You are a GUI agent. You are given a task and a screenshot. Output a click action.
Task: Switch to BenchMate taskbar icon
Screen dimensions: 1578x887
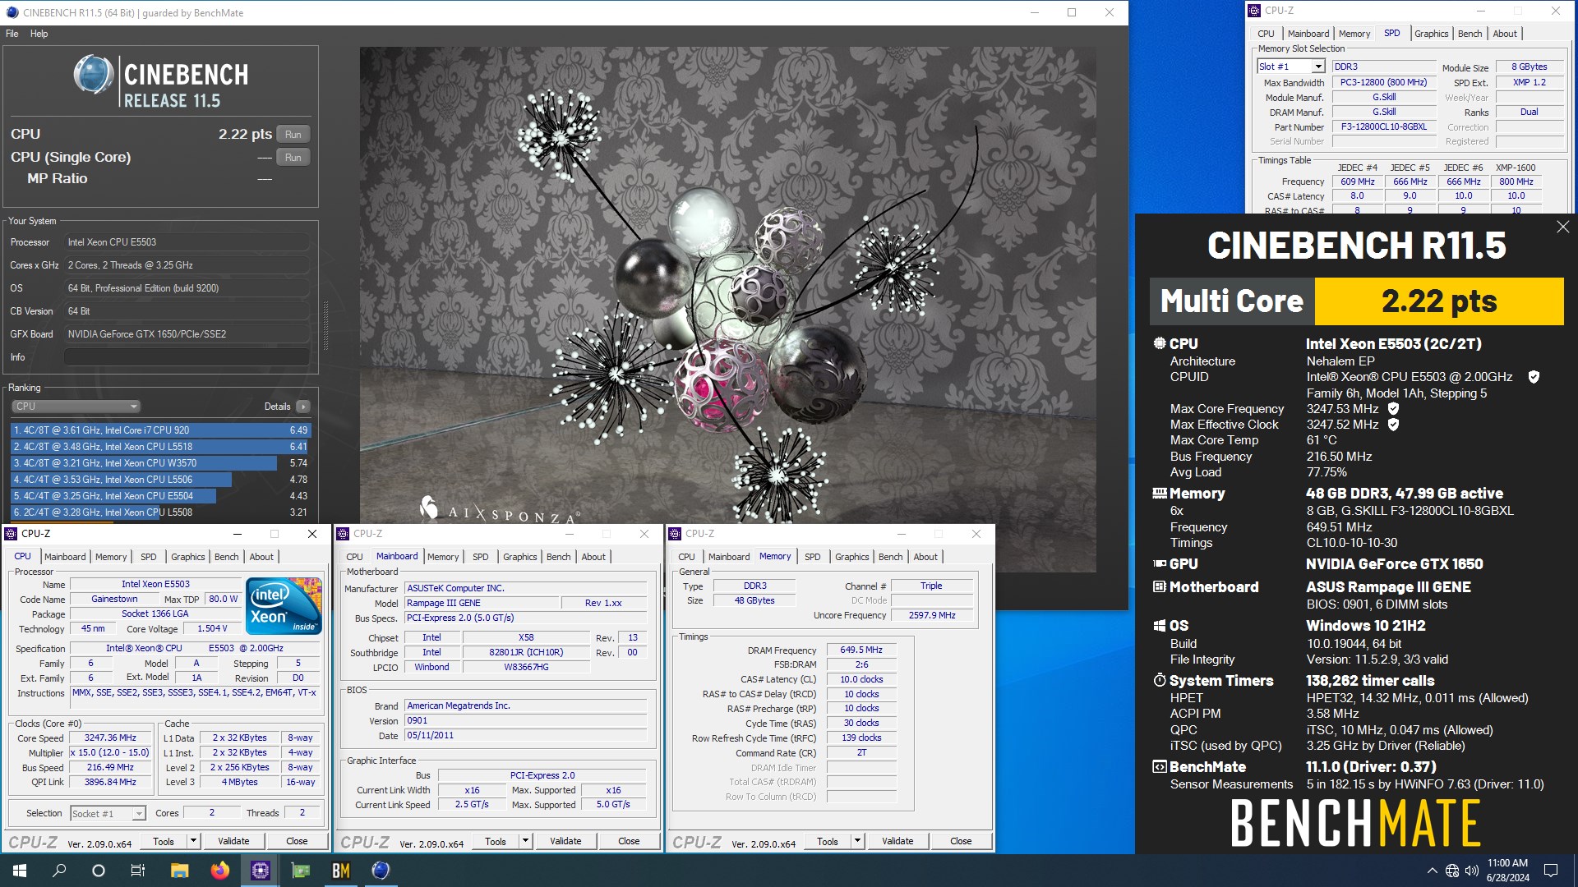340,871
